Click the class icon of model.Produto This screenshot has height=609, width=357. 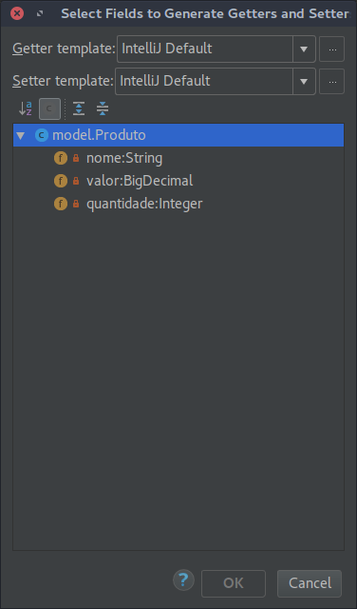tap(42, 135)
